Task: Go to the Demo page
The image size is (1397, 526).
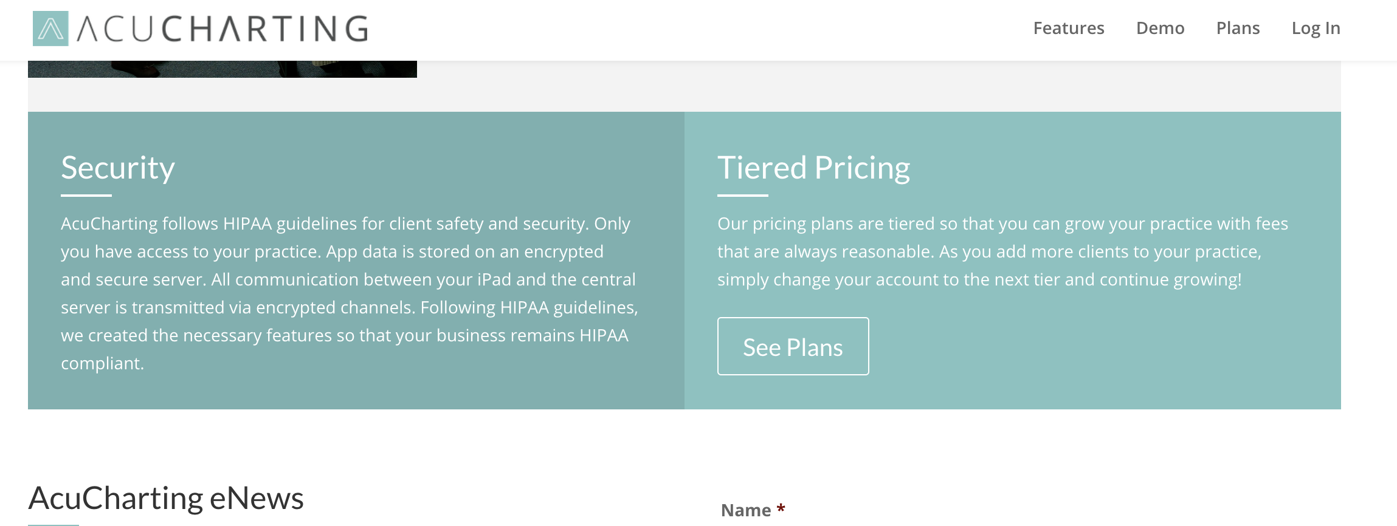Action: point(1160,28)
